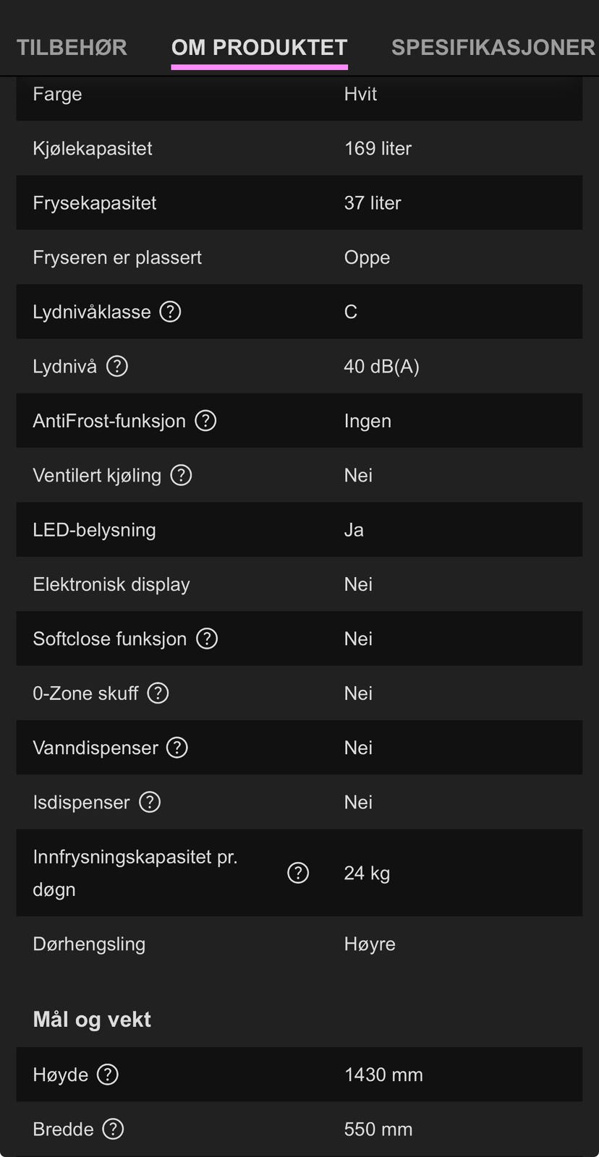Open Isdispenser info icon

150,802
